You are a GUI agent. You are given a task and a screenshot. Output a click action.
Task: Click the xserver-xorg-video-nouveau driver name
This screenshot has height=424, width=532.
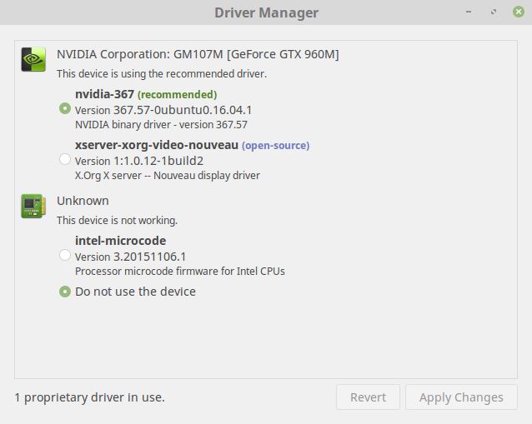pos(157,145)
